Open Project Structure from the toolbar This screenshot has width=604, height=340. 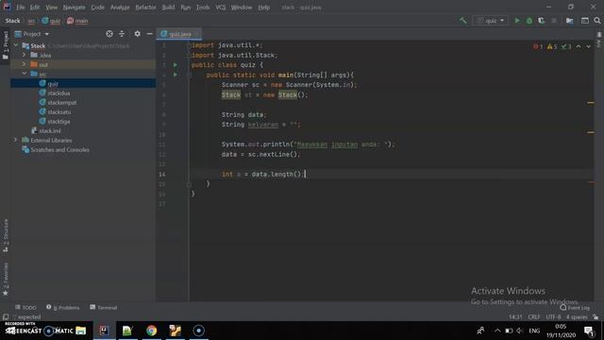click(x=569, y=21)
